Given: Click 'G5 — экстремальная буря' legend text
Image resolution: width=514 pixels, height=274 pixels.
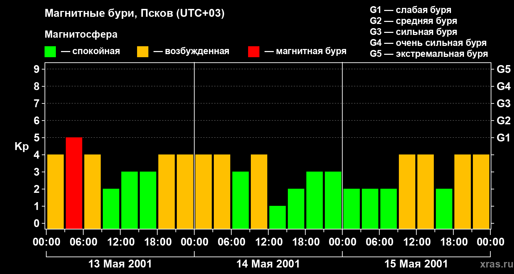Looking at the screenshot, I should tap(429, 54).
